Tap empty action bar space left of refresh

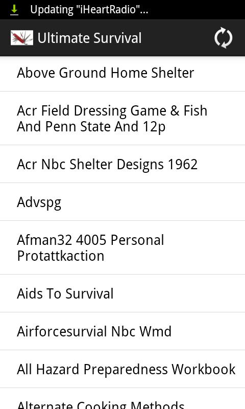click(x=177, y=38)
